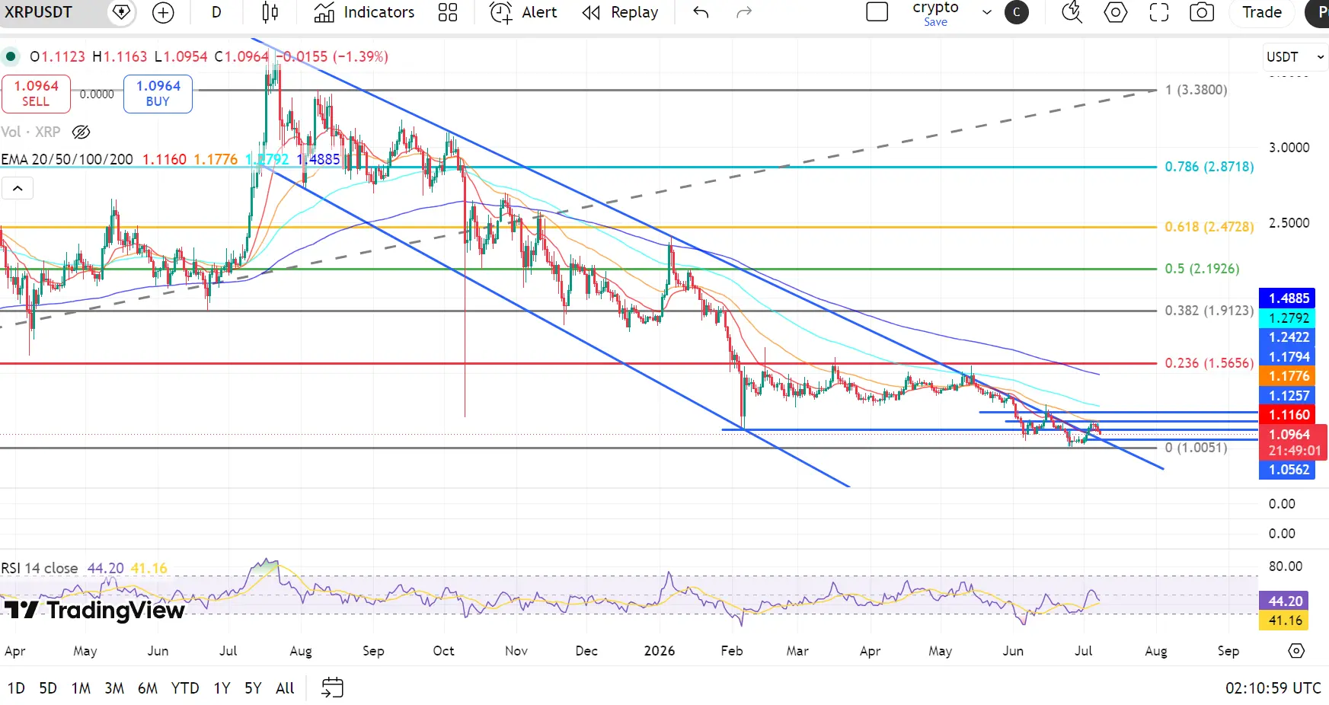
Task: Take a chart snapshot with camera icon
Action: (x=1202, y=12)
